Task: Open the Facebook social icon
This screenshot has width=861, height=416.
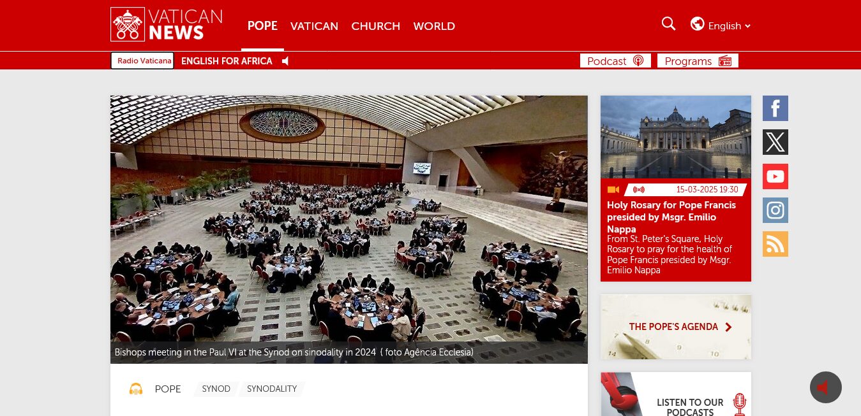Action: 775,108
